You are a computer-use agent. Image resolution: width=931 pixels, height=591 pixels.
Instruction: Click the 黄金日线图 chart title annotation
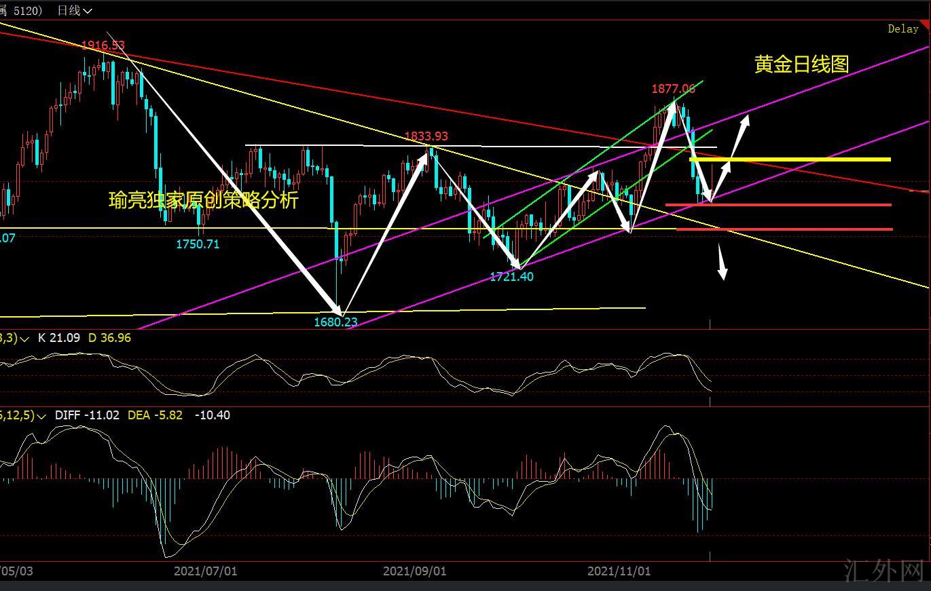pos(801,64)
